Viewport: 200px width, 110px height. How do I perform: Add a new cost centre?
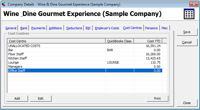(x=17, y=98)
